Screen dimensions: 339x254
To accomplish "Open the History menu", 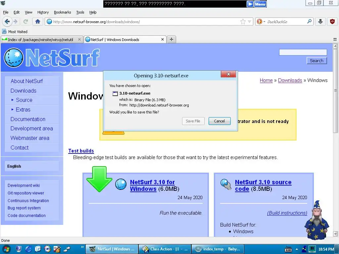I will point(43,12).
